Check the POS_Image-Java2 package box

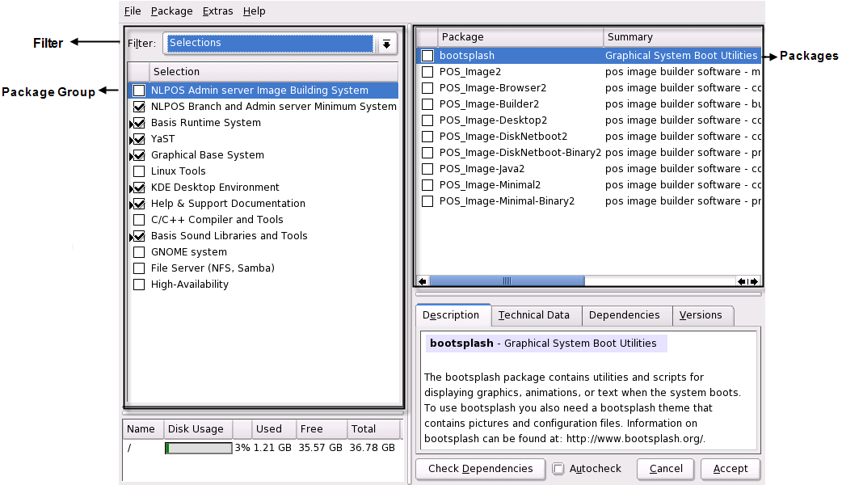[427, 168]
